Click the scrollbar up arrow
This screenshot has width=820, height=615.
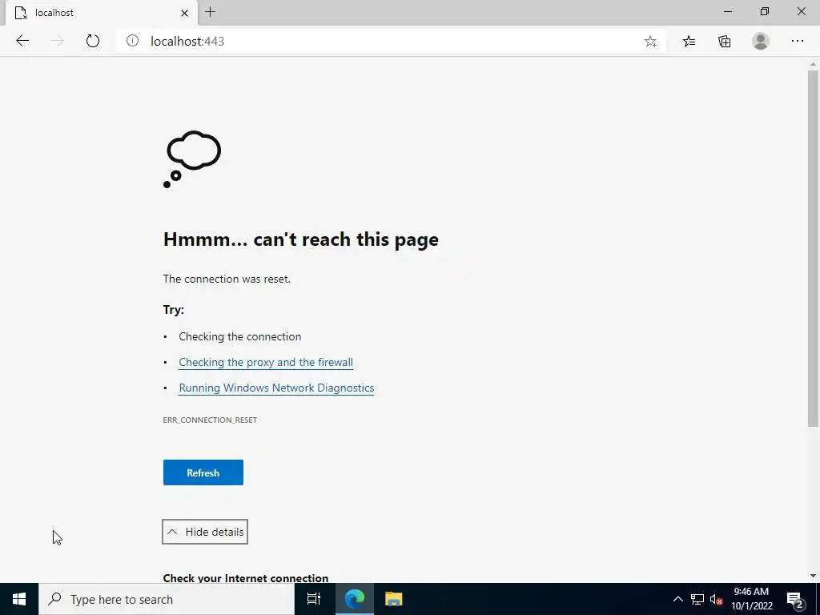tap(813, 64)
